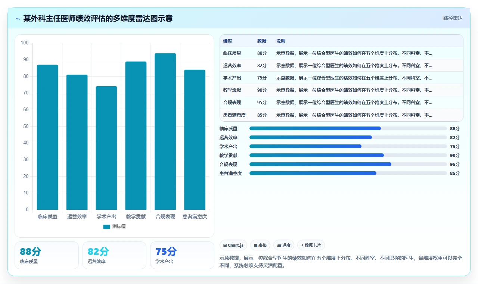Select the 进度 tag chip
The width and height of the screenshot is (478, 284).
click(284, 245)
